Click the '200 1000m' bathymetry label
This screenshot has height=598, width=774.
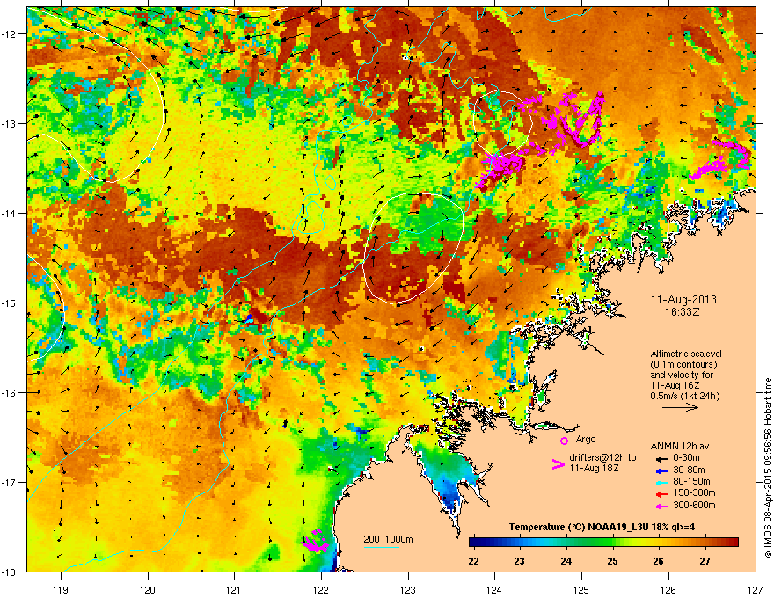388,539
